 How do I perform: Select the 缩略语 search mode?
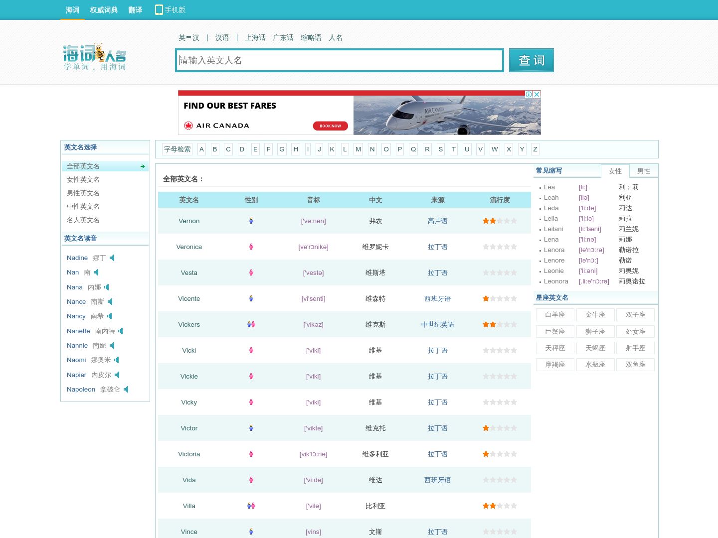click(x=311, y=38)
